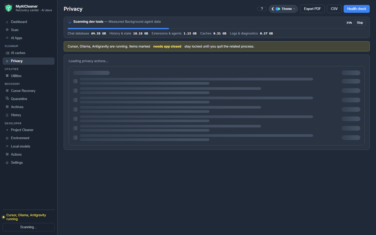
Task: Click 'Measured Background agent data' status text
Action: coord(134,22)
